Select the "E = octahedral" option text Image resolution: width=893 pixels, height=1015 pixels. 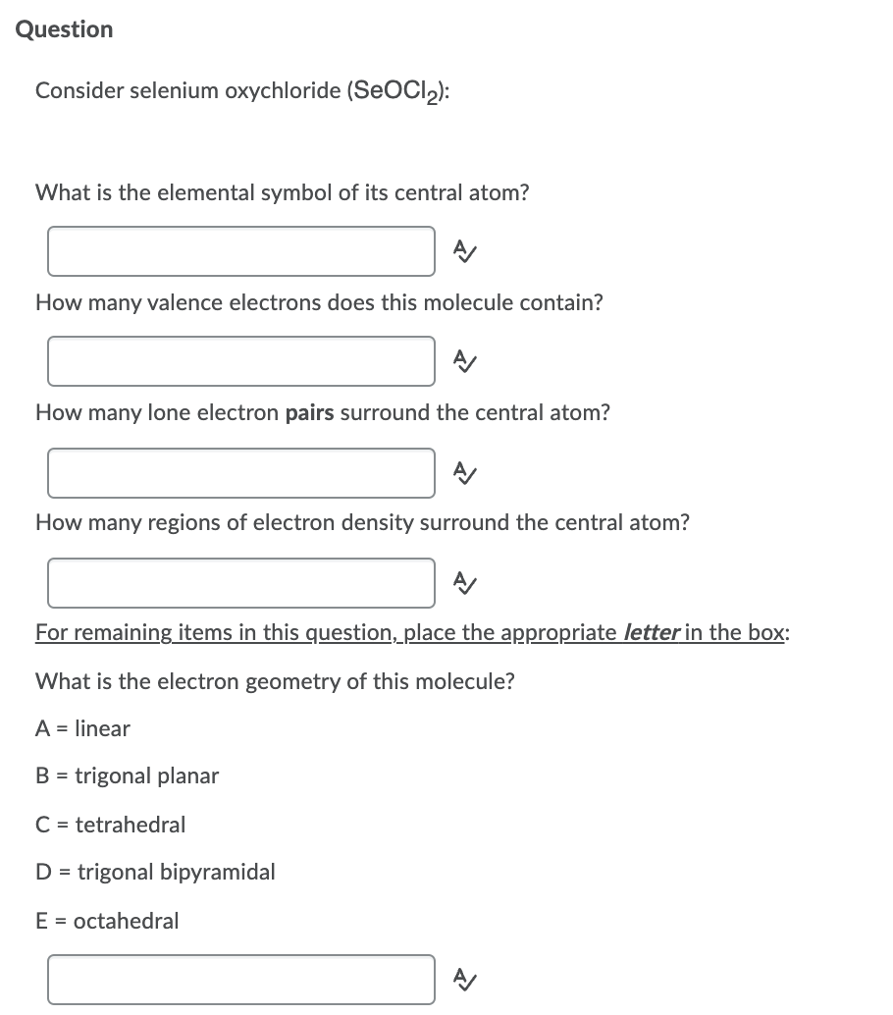pos(107,921)
